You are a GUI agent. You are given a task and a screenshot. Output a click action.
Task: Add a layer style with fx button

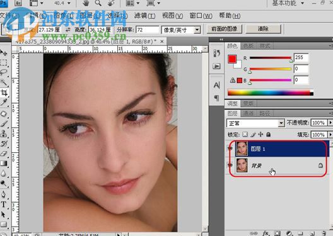coord(266,233)
